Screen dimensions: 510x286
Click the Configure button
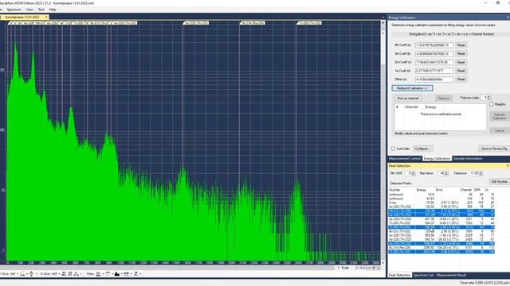(x=422, y=149)
